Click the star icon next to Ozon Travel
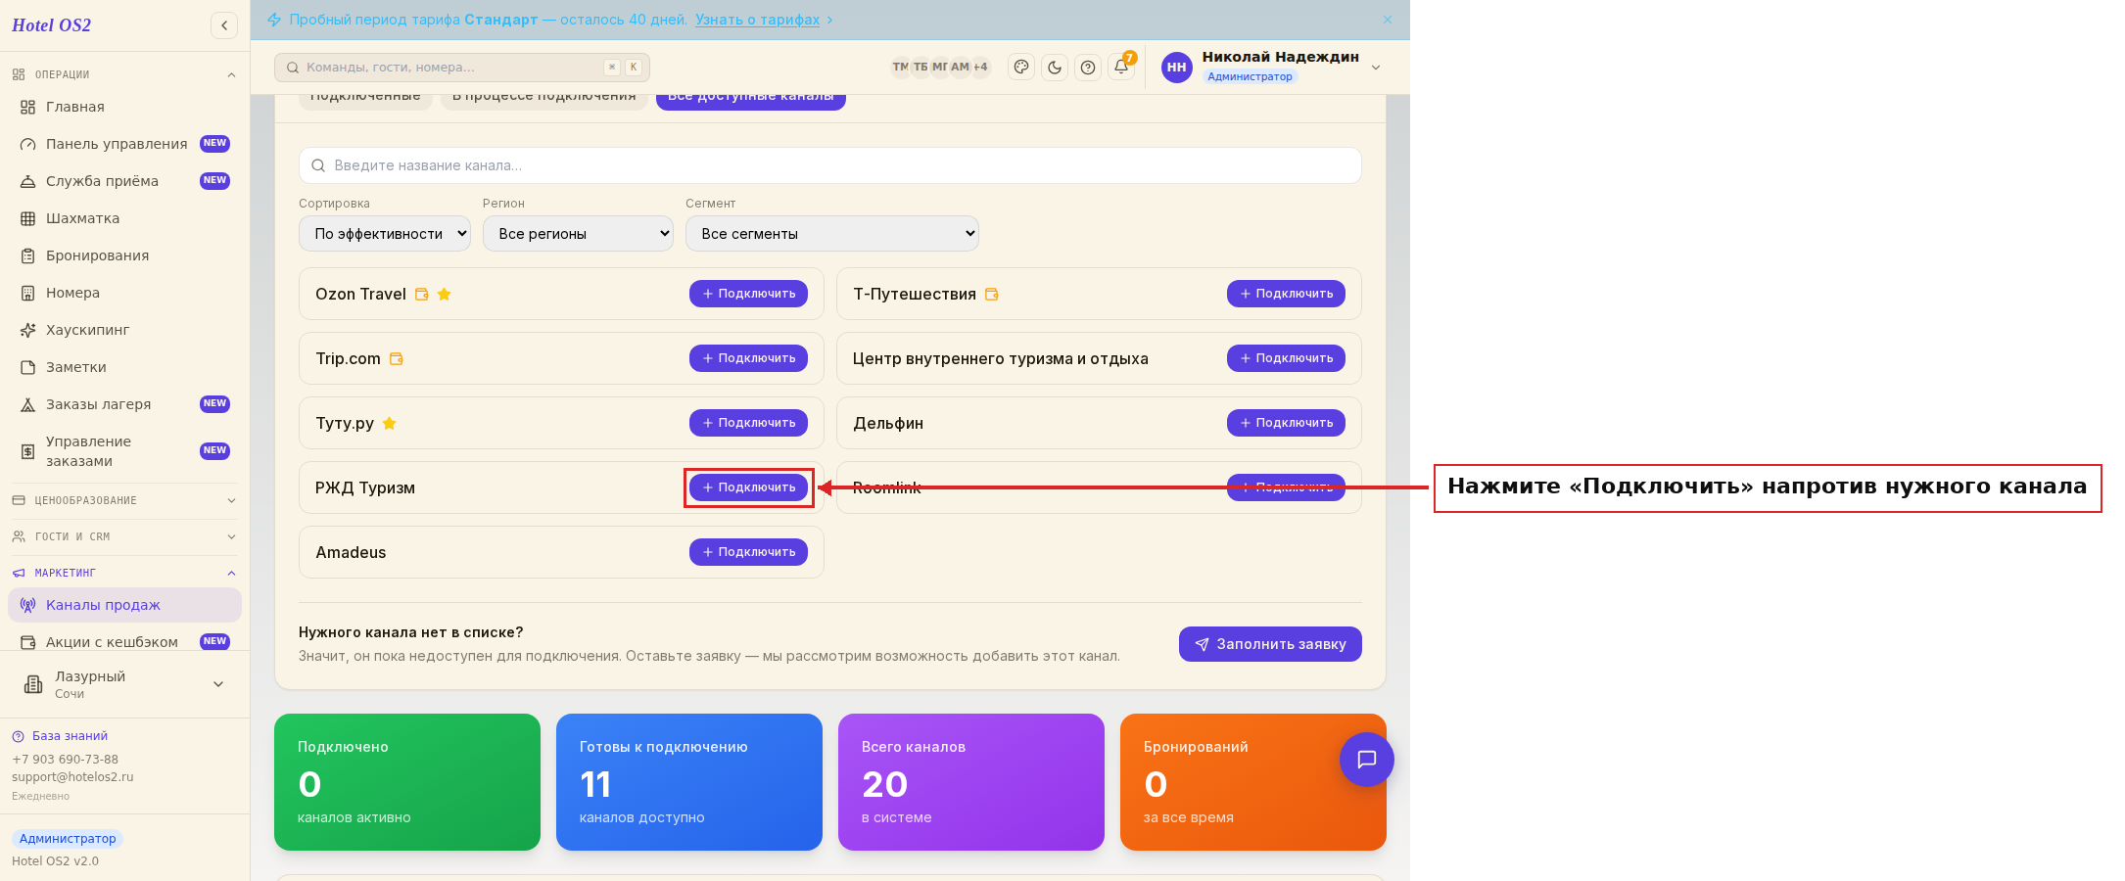Screen dimensions: 2125x881 point(444,294)
